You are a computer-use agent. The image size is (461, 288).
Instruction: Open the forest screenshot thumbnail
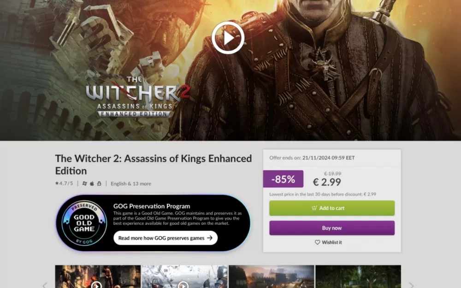pos(358,276)
